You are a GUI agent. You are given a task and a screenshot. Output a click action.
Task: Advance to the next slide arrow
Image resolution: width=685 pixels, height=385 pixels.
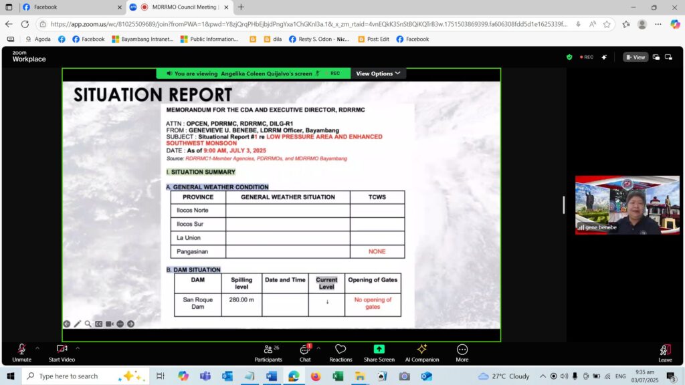coord(130,324)
